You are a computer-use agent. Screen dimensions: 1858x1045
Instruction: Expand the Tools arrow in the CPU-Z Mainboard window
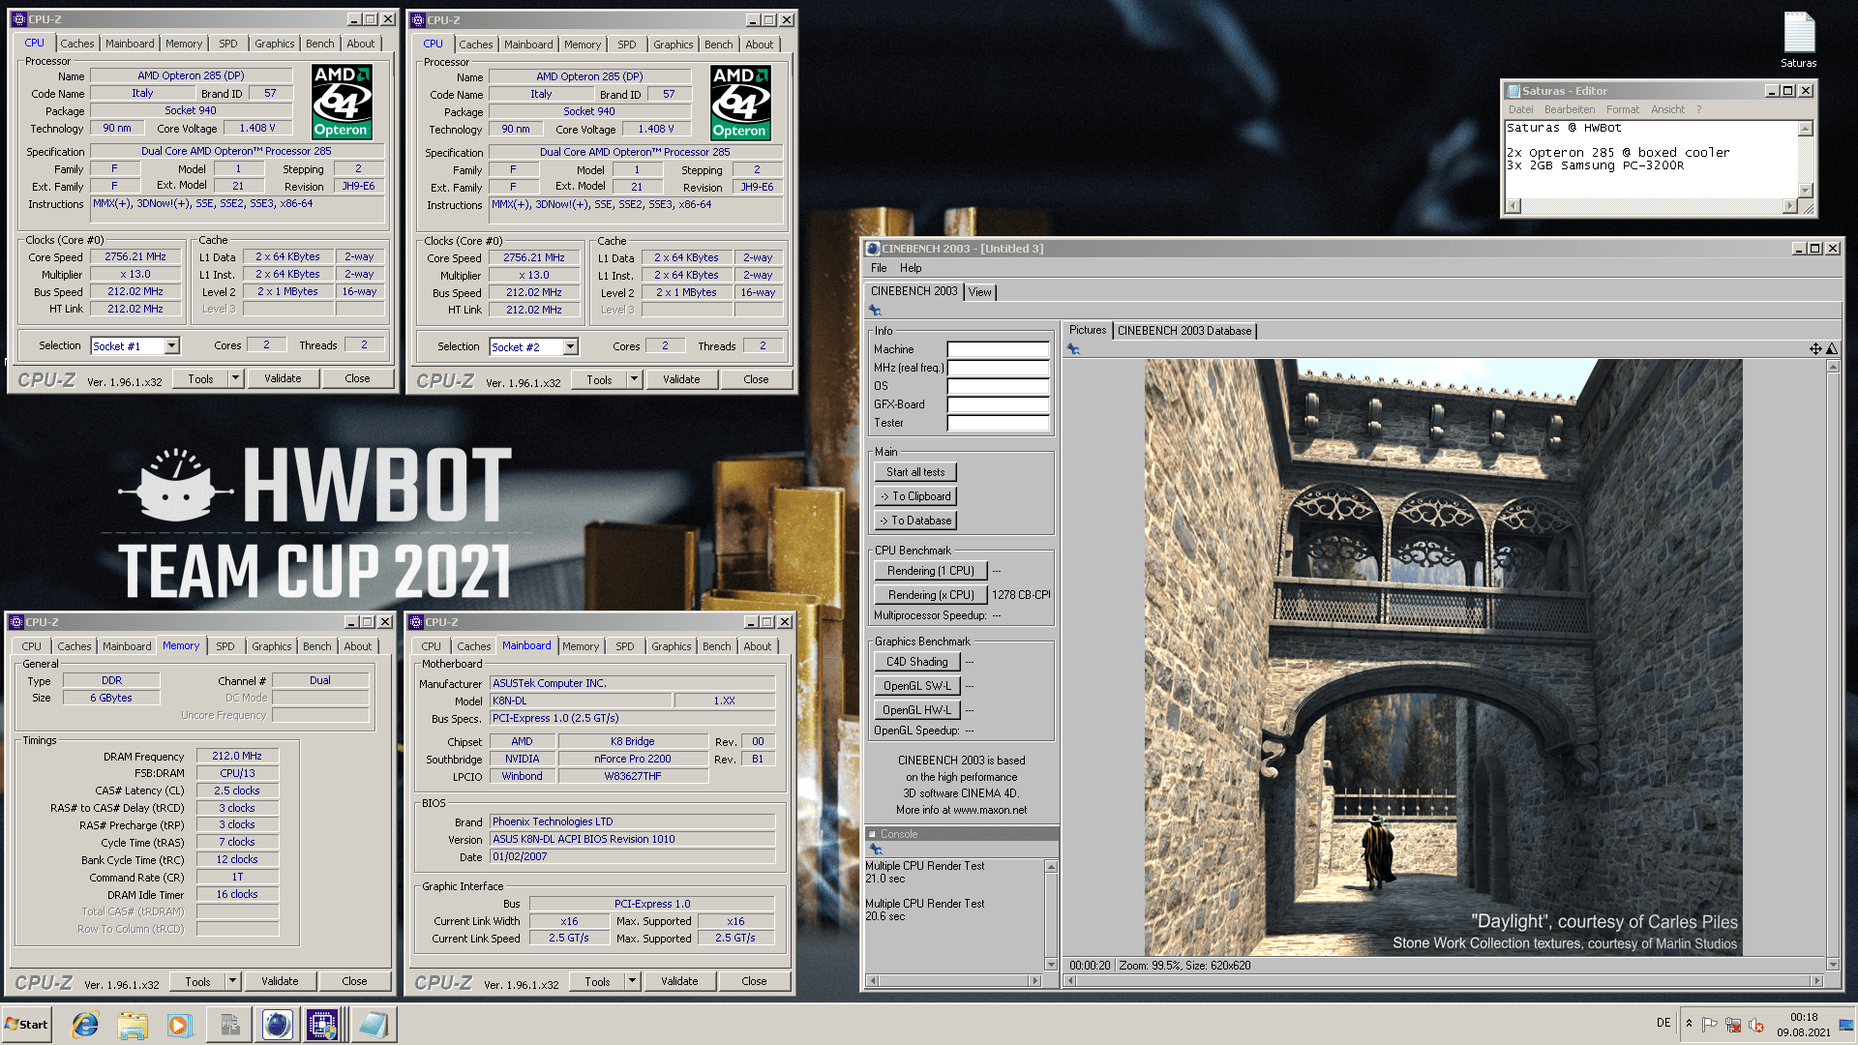tap(632, 981)
